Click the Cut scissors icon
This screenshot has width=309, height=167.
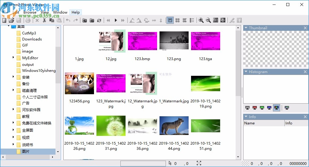pos(44,20)
